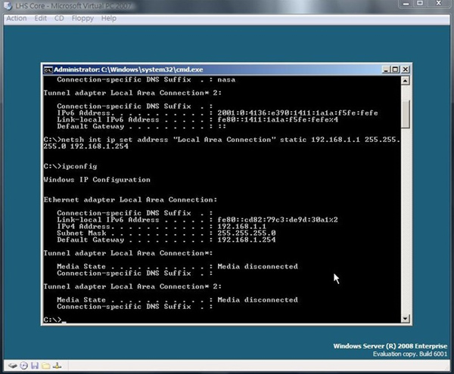Open the cmd.exe window system menu icon
The width and height of the screenshot is (454, 374).
pos(48,70)
